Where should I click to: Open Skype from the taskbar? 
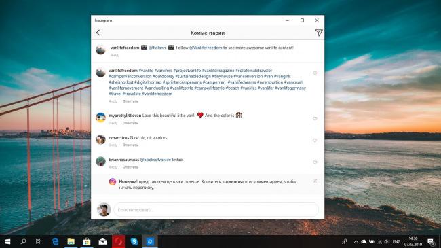(134, 241)
